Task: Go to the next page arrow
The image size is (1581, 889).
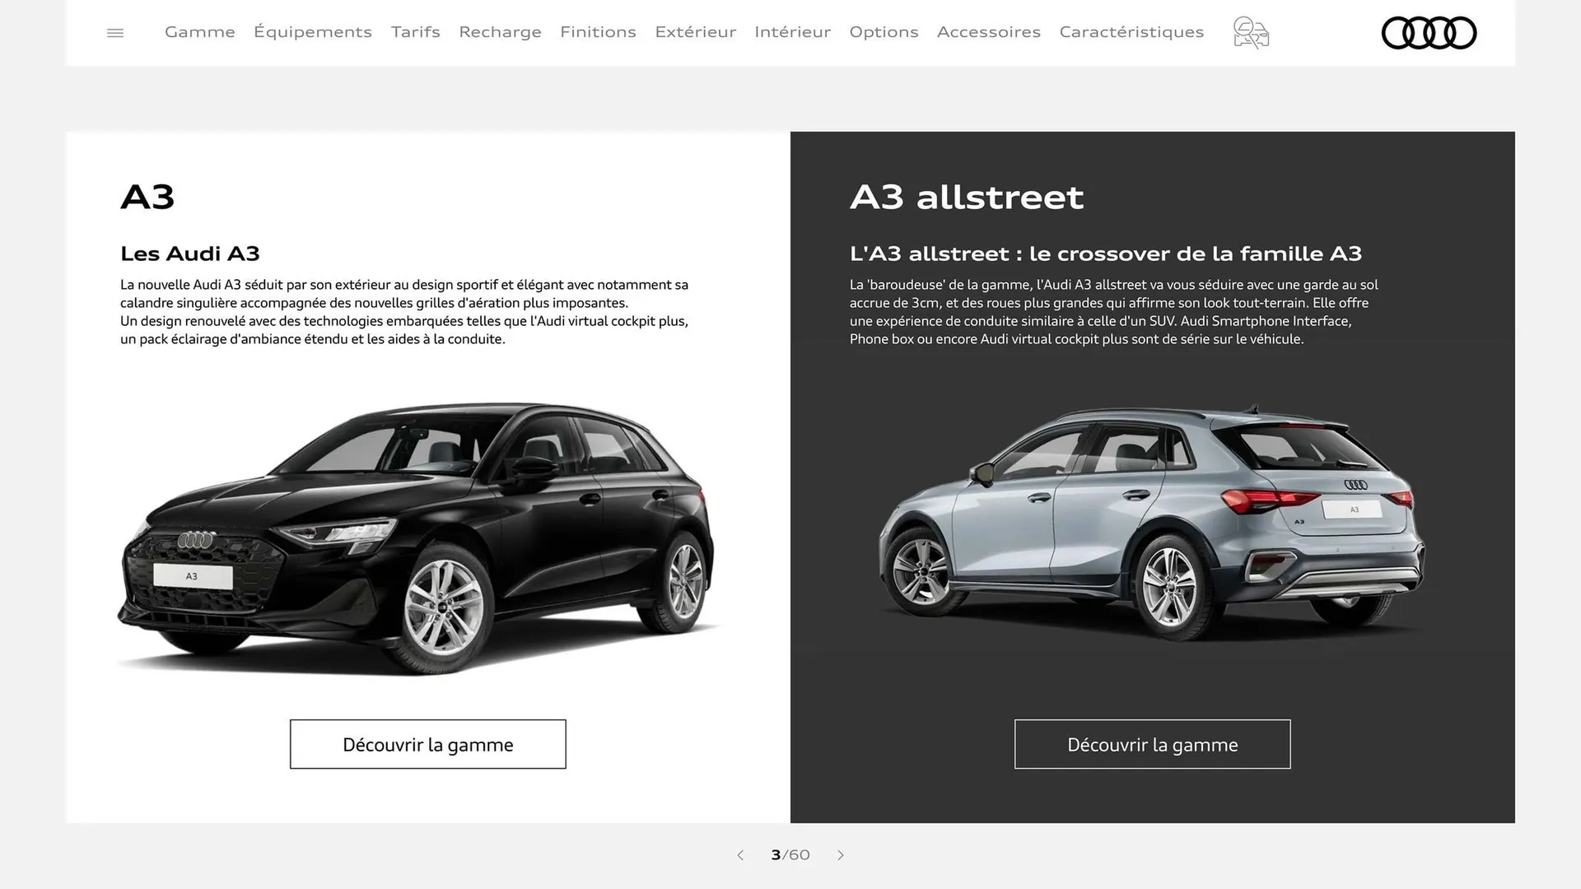Action: pyautogui.click(x=841, y=855)
